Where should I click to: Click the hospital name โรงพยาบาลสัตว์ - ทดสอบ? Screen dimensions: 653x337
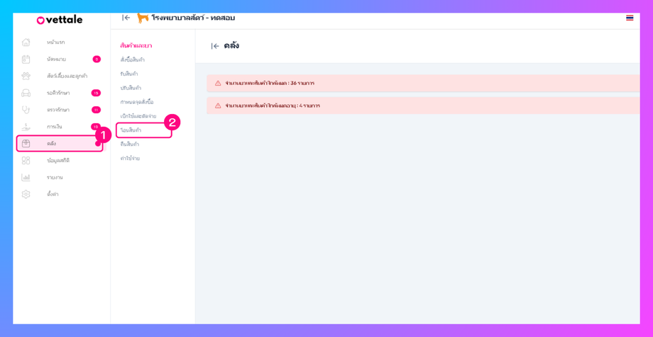[193, 18]
